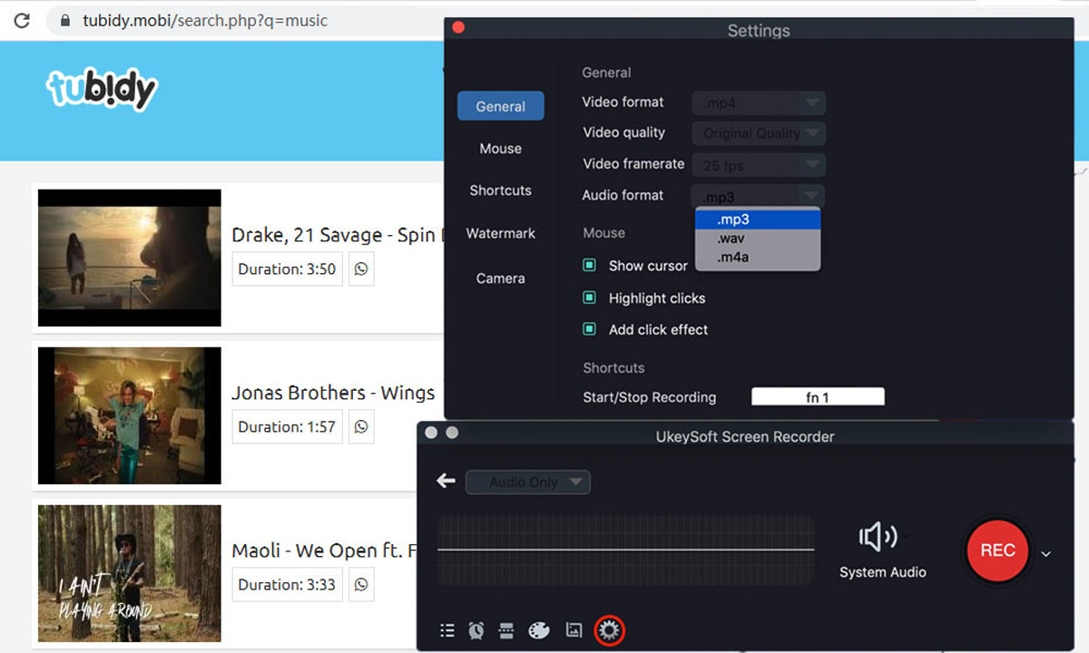
Task: Click the 'Duration: 1:57' label
Action: coord(287,427)
